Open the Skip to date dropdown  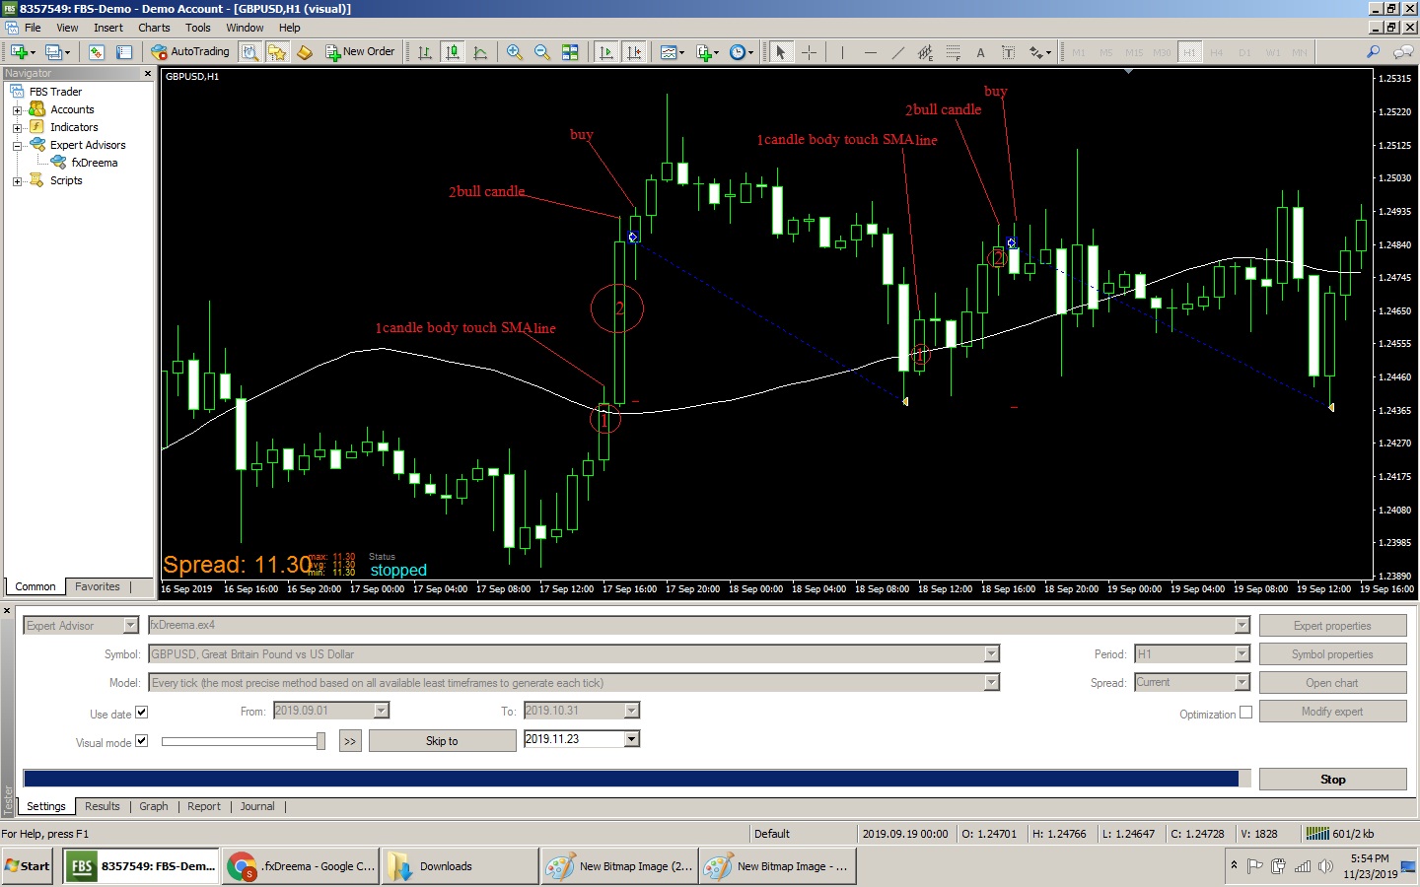pyautogui.click(x=632, y=739)
